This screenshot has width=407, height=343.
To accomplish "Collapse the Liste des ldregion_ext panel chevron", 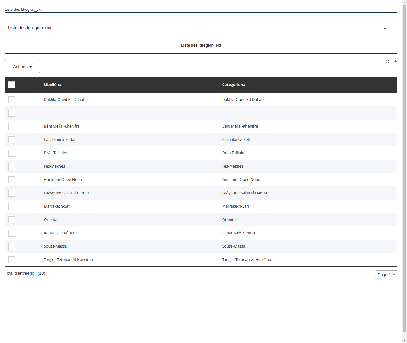I will 385,28.
